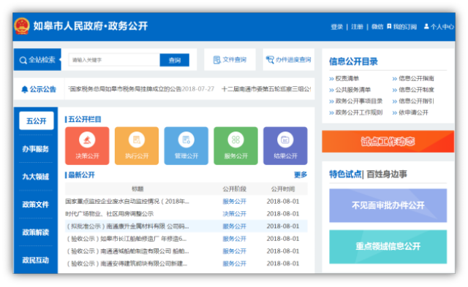The height and width of the screenshot is (287, 468).
Task: Click the 公开时间 column header
Action: coord(283,189)
